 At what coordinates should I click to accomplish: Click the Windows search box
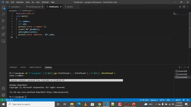coord(31,104)
